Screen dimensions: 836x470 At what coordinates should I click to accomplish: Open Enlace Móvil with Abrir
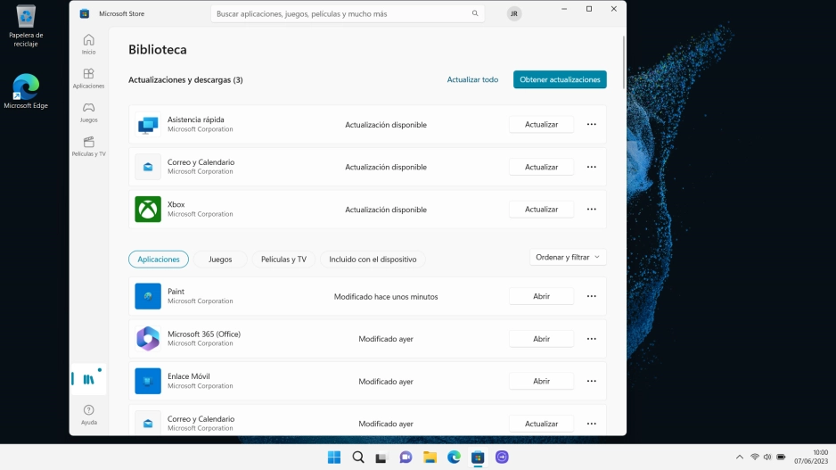click(x=541, y=381)
